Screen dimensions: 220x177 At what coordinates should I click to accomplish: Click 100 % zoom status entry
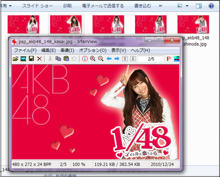(79, 164)
